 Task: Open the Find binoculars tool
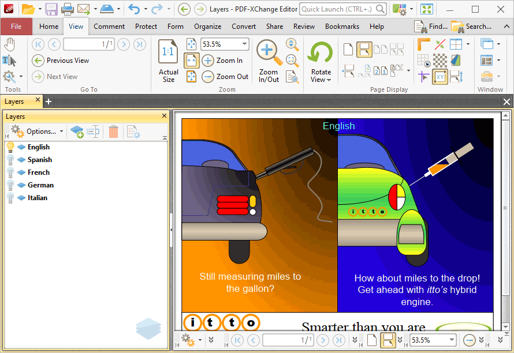click(430, 27)
